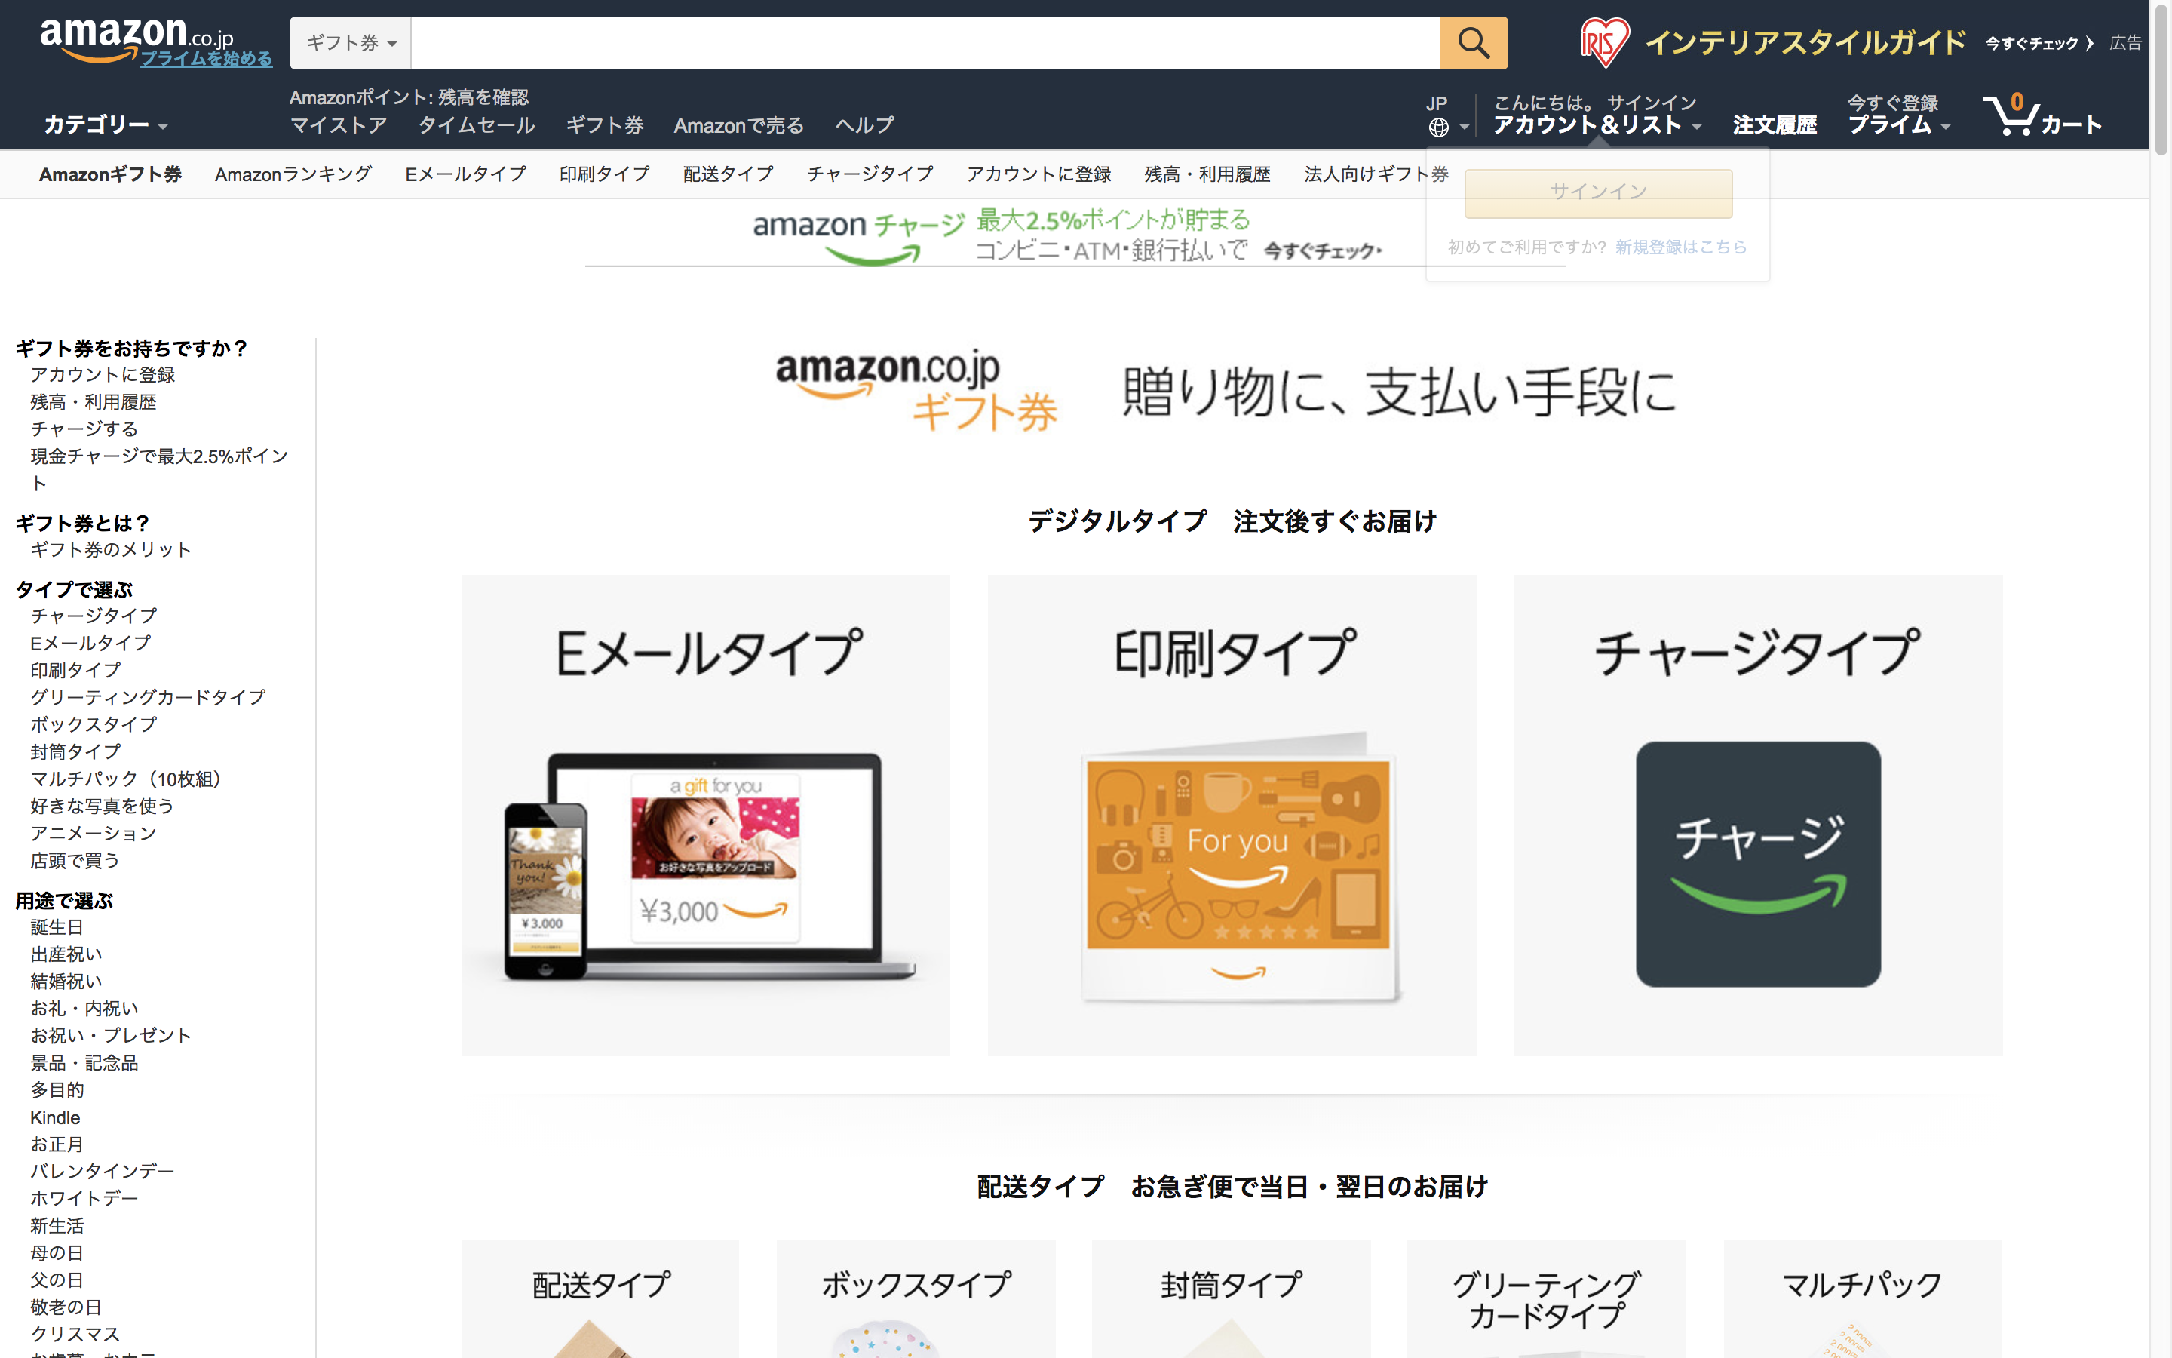Click Amazonで売る in navigation
The width and height of the screenshot is (2172, 1358).
click(738, 124)
